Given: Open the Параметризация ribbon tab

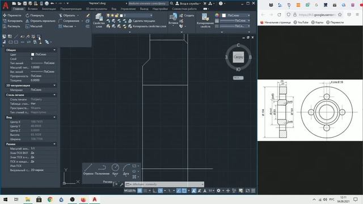Looking at the screenshot, I should pyautogui.click(x=71, y=9).
